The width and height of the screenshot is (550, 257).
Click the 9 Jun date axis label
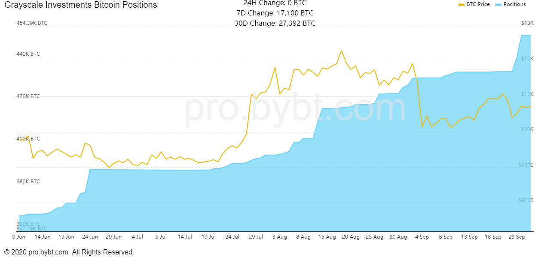pos(19,236)
